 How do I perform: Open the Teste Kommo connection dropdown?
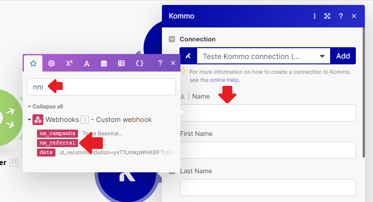263,56
